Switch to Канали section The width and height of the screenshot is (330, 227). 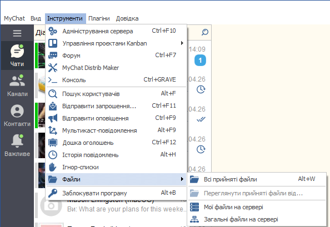click(x=17, y=85)
